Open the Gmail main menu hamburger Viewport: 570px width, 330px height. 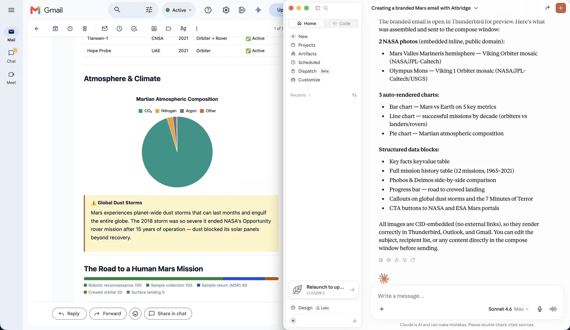11,10
